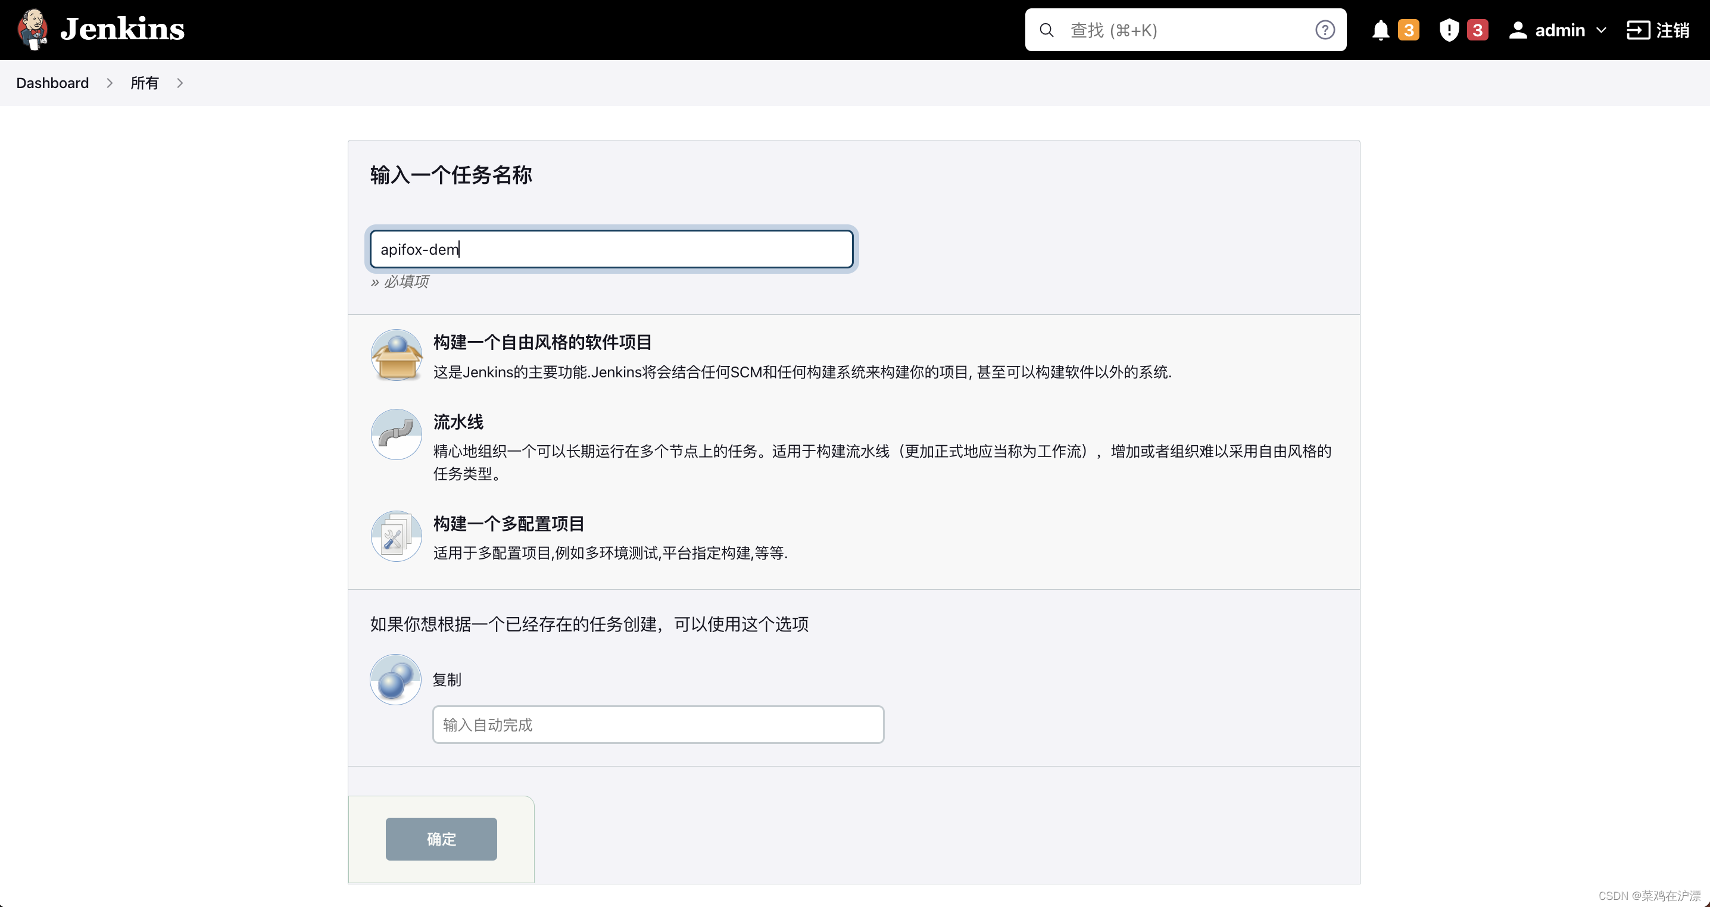Screen dimensions: 1710x907
Task: Focus the 输入自动完成 copy-from field
Action: point(657,724)
